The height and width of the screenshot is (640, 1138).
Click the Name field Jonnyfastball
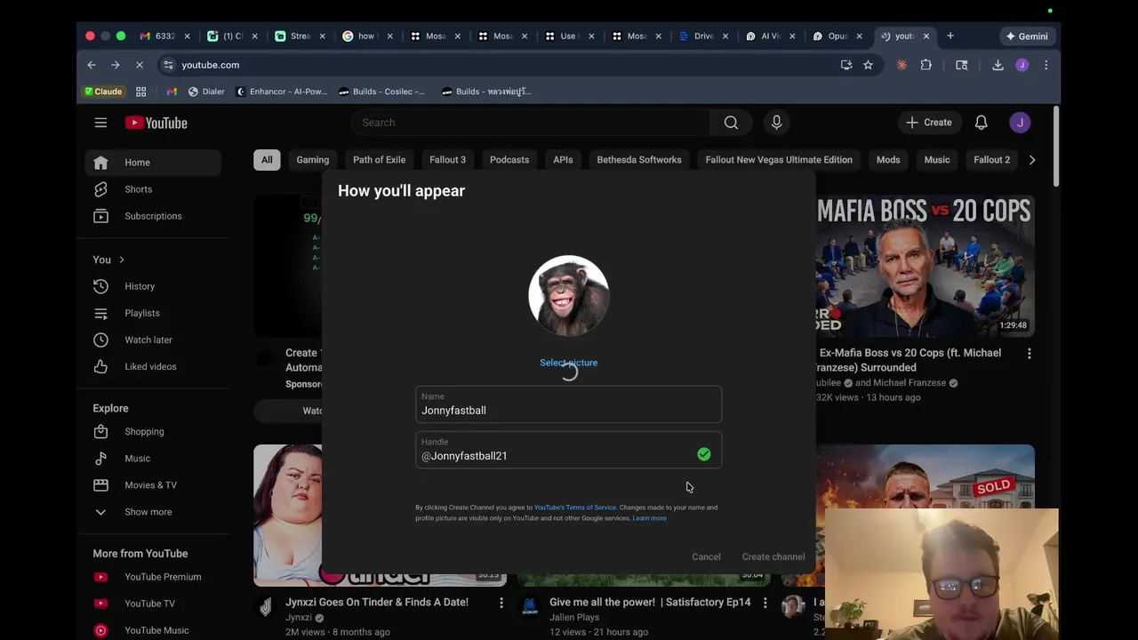pyautogui.click(x=568, y=404)
